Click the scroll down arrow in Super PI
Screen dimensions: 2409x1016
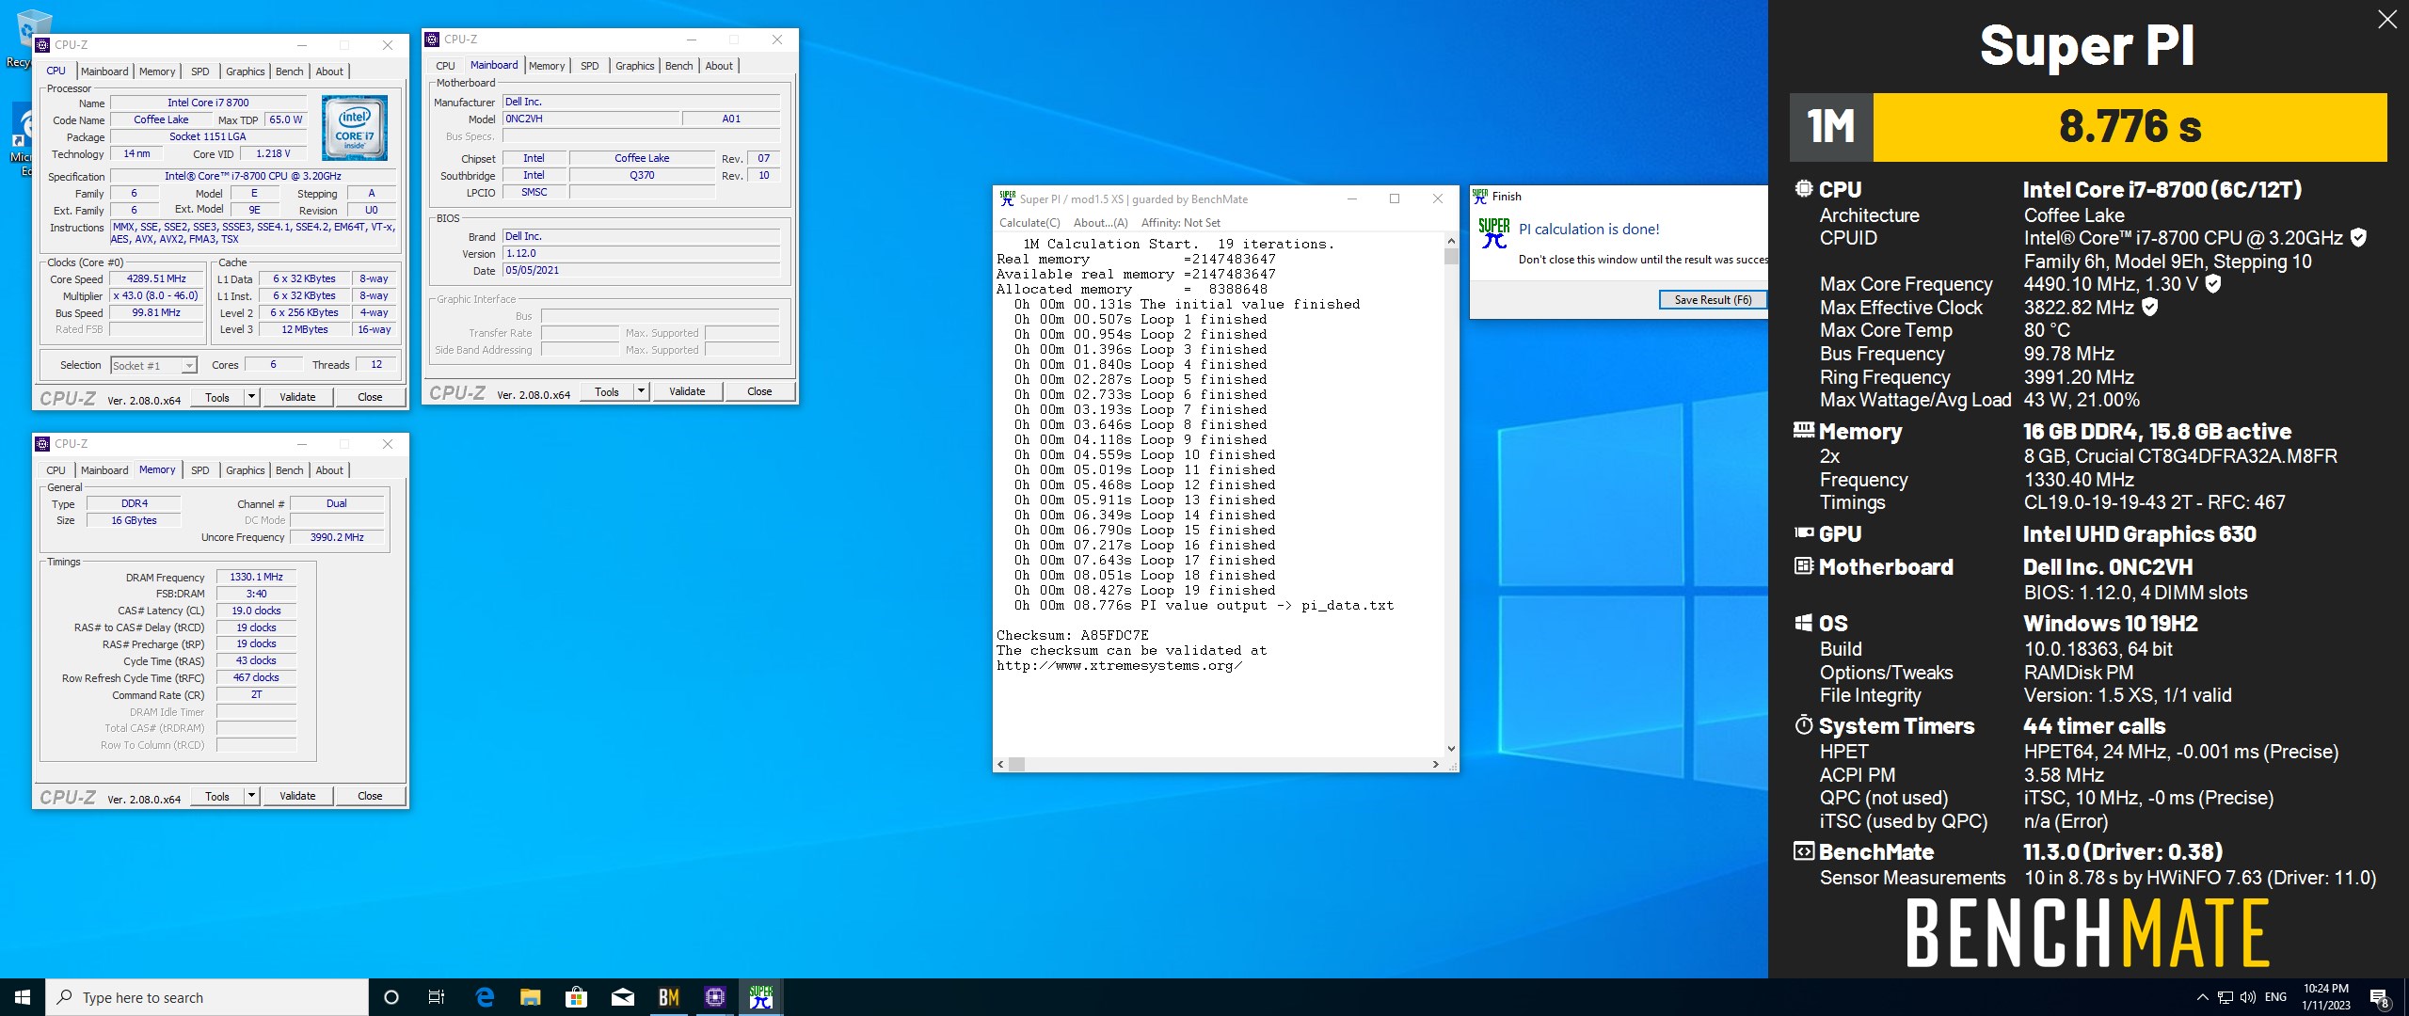[x=1451, y=749]
